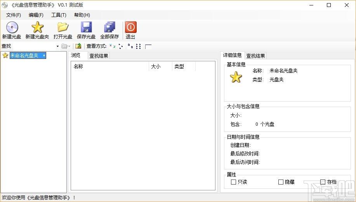Save the disc with 保存光盘
356x202 pixels.
click(x=86, y=30)
